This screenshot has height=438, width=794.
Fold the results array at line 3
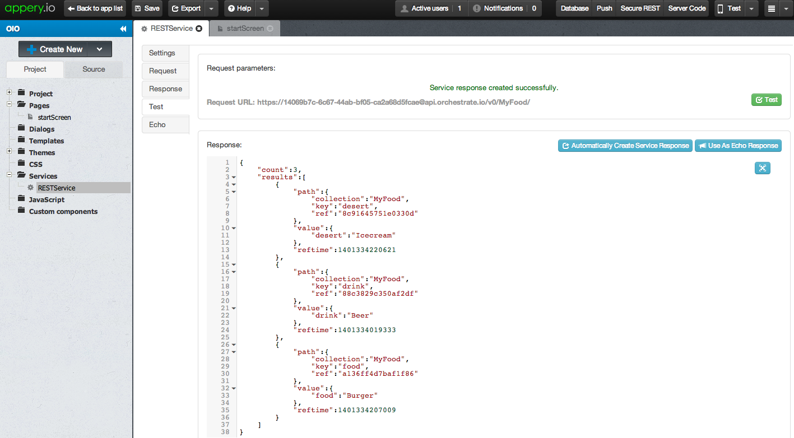coord(234,177)
